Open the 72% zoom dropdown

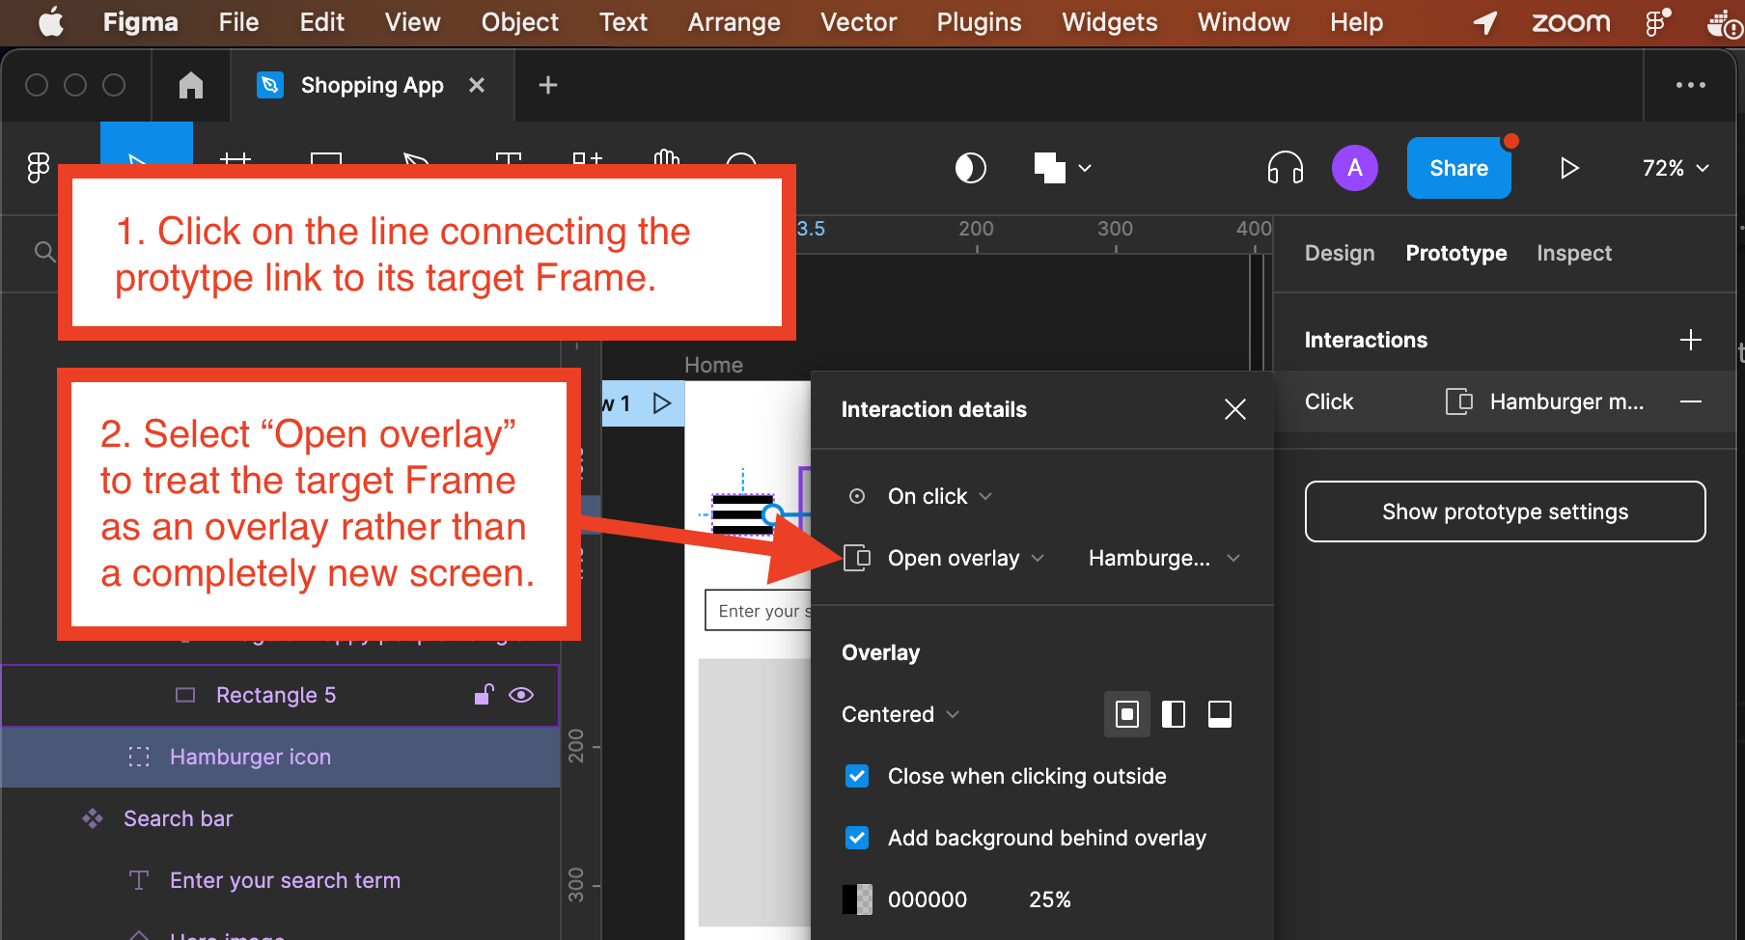click(x=1676, y=168)
